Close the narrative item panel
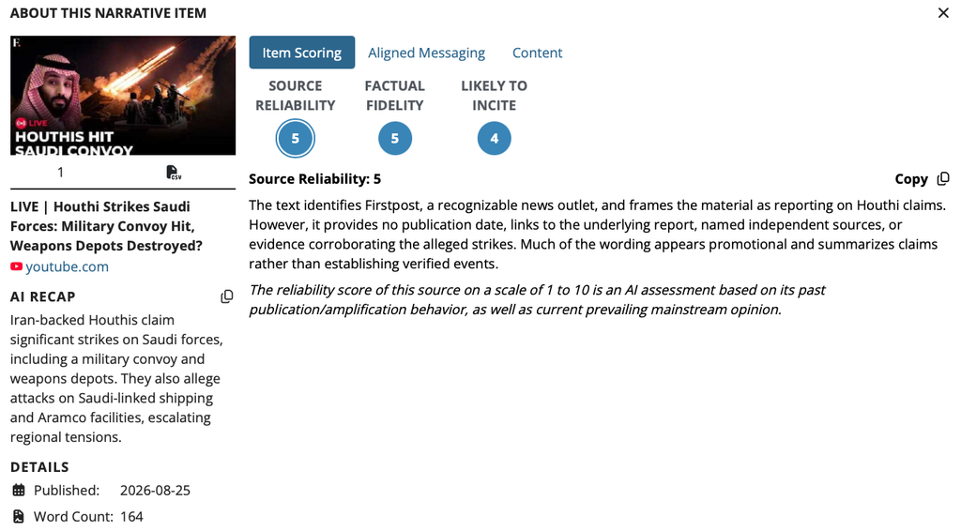Image resolution: width=961 pixels, height=531 pixels. [943, 13]
